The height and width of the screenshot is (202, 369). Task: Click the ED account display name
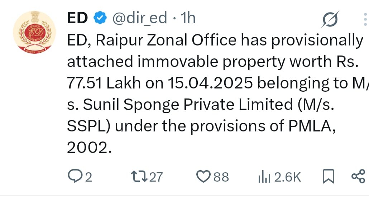coord(77,18)
